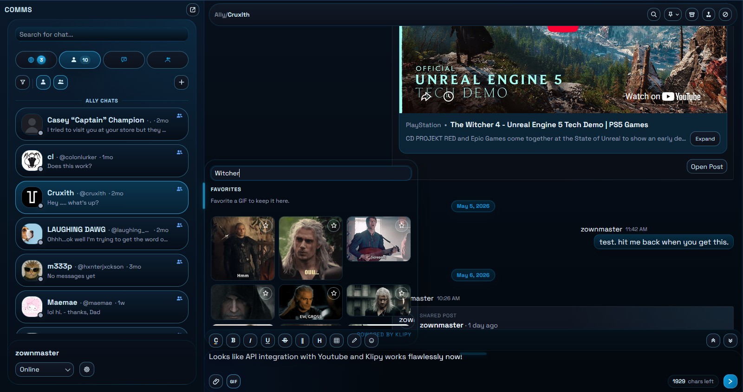
Task: Jump to top with double-up chevron
Action: [713, 341]
